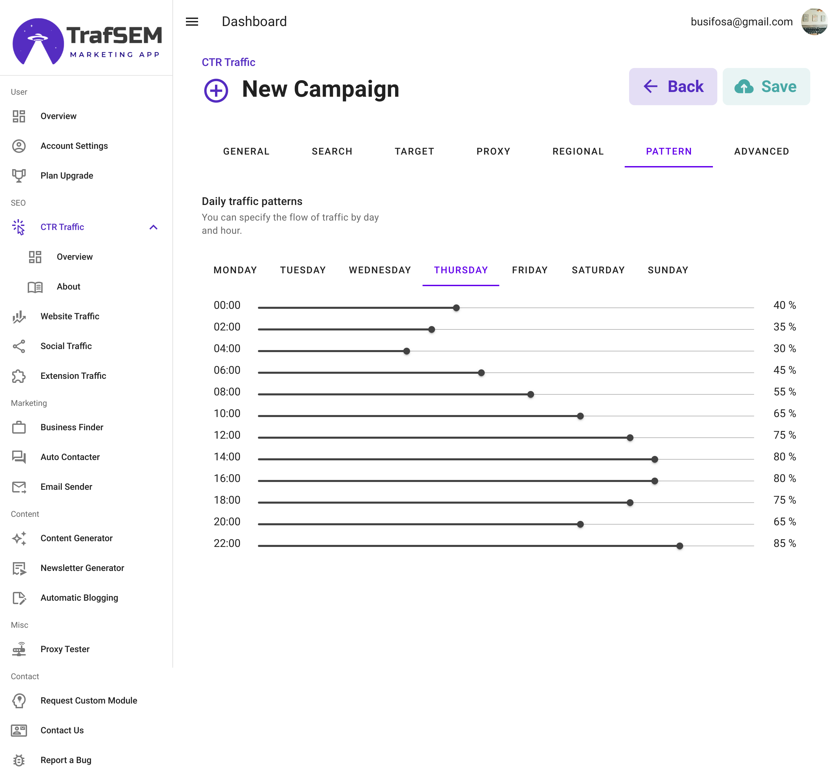Open Business Finder briefcase icon
The width and height of the screenshot is (839, 782).
click(19, 427)
